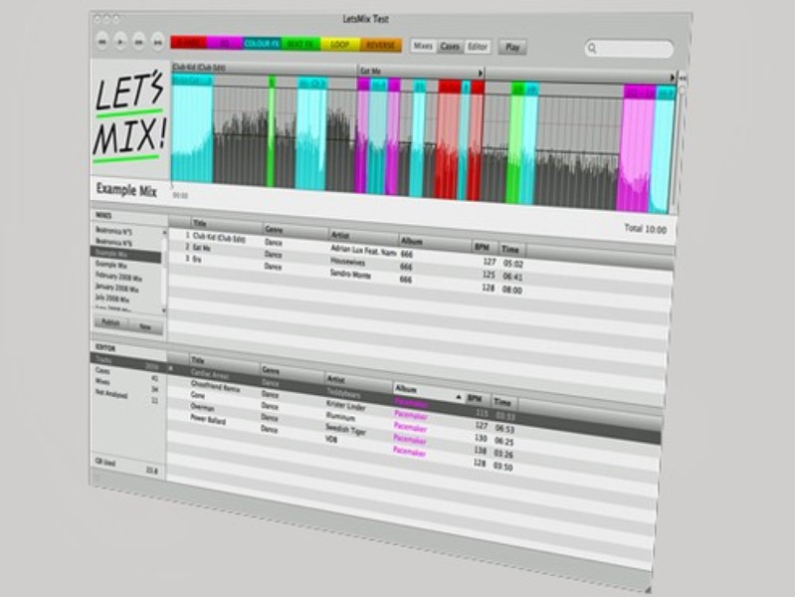Screen dimensions: 795x597
Task: Click the round play transport button
Action: (x=120, y=42)
